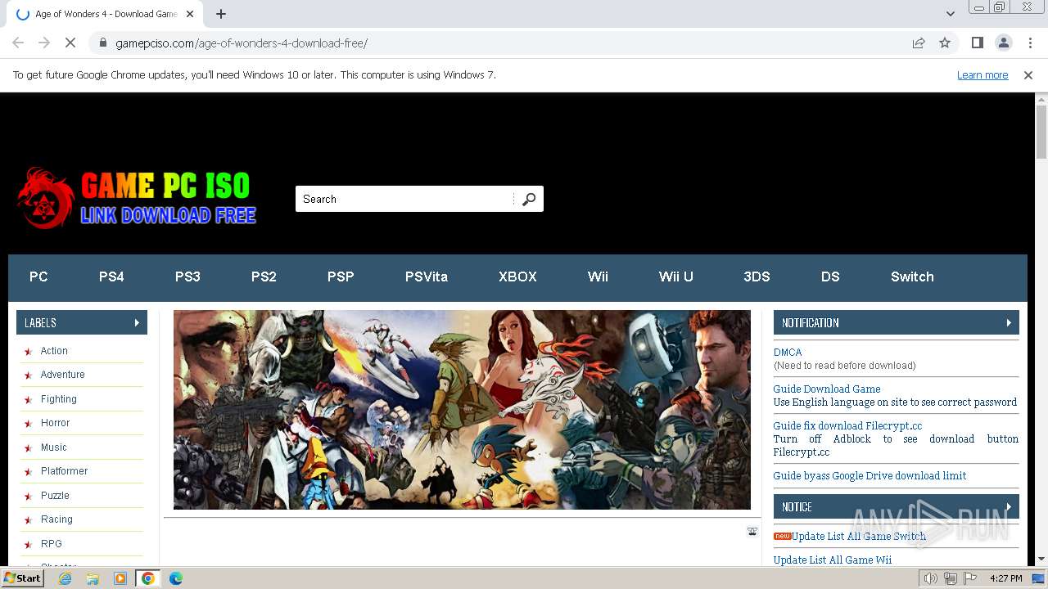Open the Learn more link
Viewport: 1048px width, 589px height.
click(x=982, y=75)
